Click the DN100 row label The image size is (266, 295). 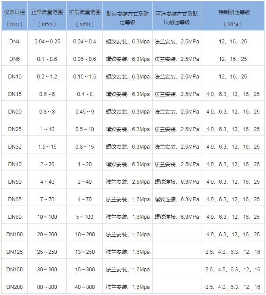point(15,235)
